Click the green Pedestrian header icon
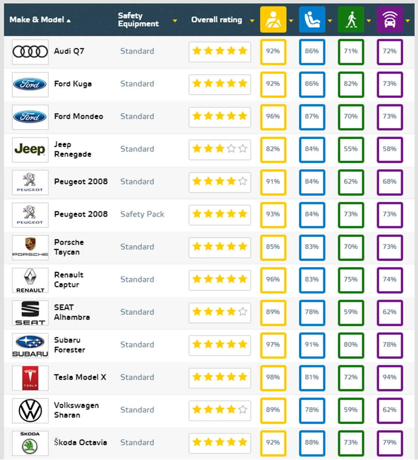This screenshot has height=460, width=418. tap(351, 20)
